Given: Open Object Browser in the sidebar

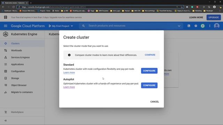Looking at the screenshot, I should click(19, 85).
